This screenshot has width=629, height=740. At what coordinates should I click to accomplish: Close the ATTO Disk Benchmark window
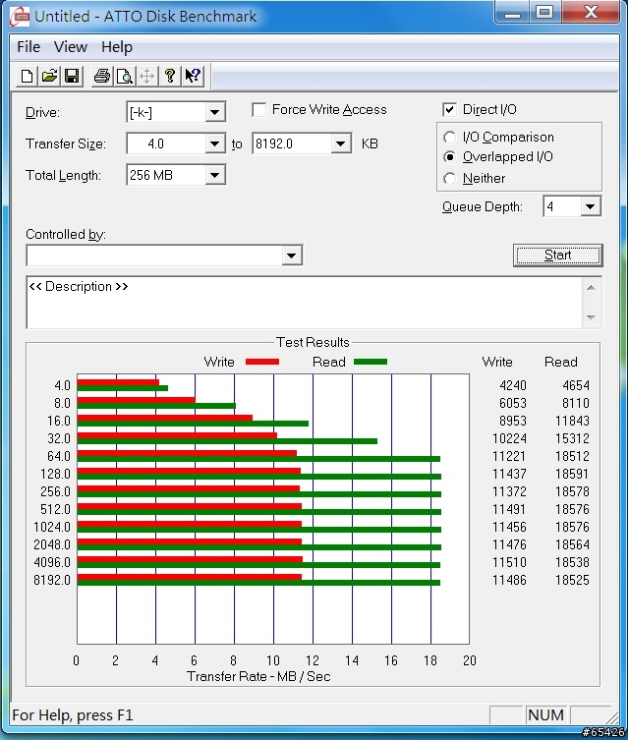pos(591,12)
